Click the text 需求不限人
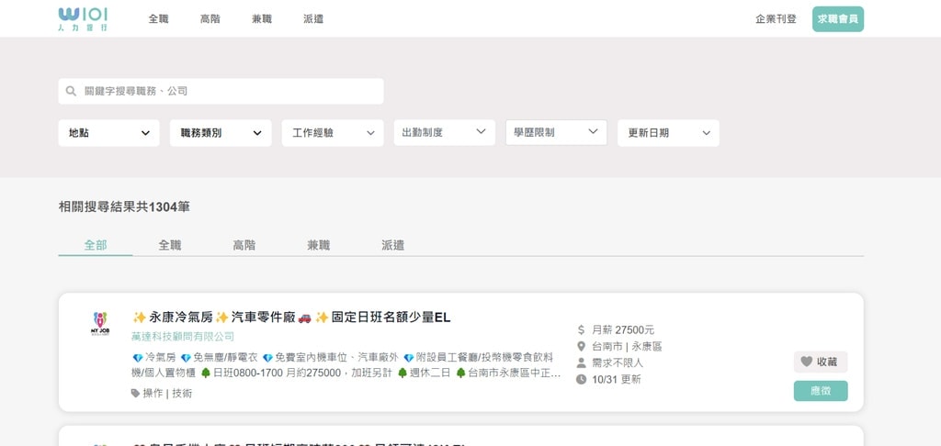Image resolution: width=941 pixels, height=446 pixels. (x=618, y=362)
